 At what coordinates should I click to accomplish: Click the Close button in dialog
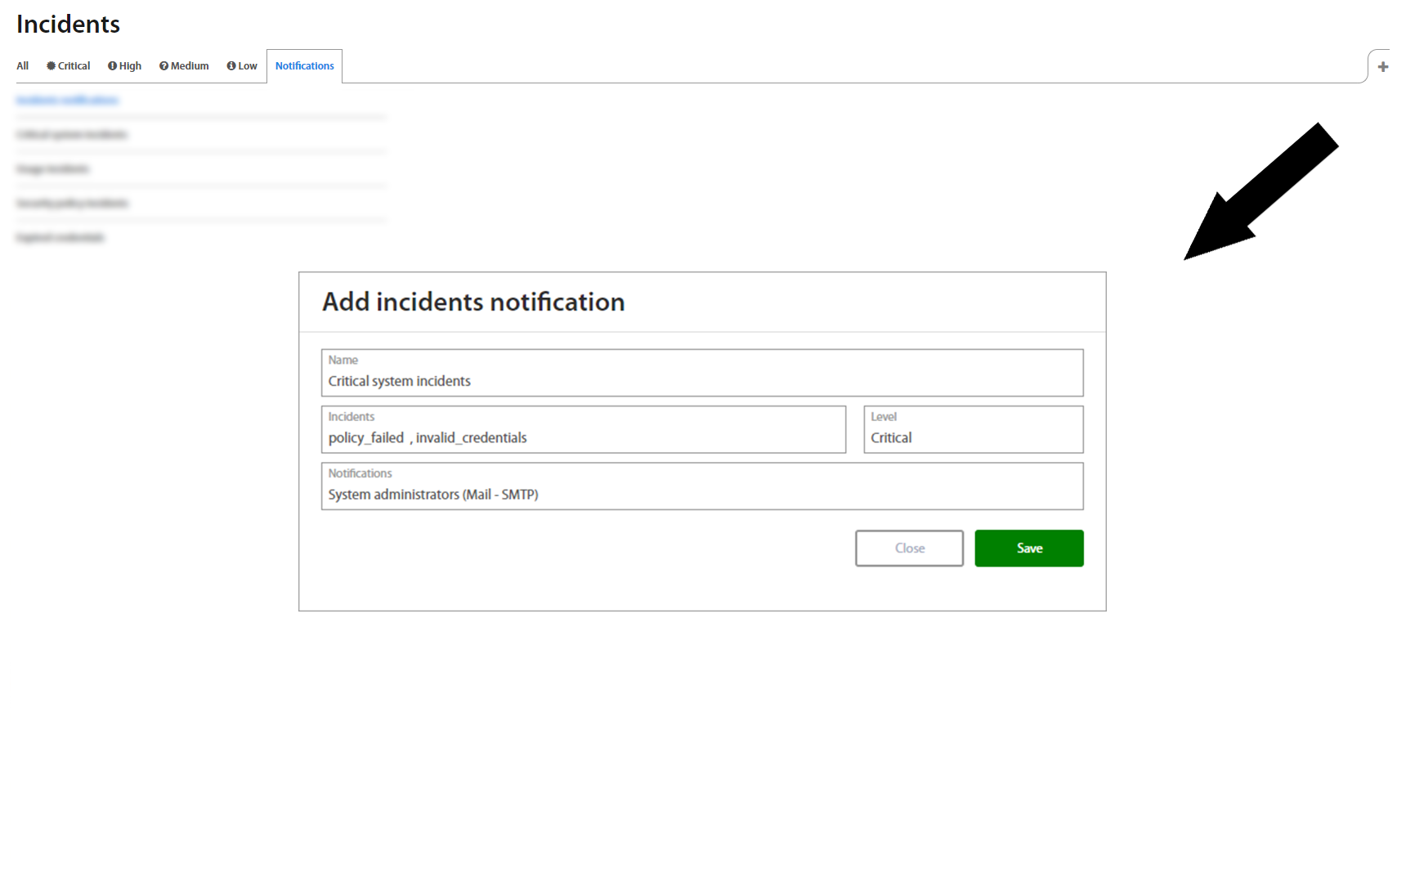(909, 549)
